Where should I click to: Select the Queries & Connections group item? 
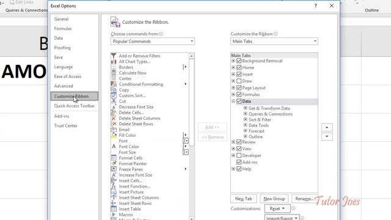(x=270, y=114)
